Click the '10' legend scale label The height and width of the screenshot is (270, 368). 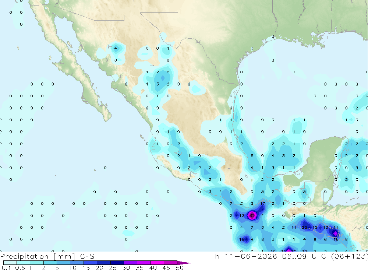pyautogui.click(x=73, y=268)
